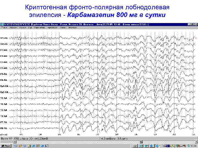Select the F4-AA channel label
Viewport: 198px width, 148px height.
point(4,80)
